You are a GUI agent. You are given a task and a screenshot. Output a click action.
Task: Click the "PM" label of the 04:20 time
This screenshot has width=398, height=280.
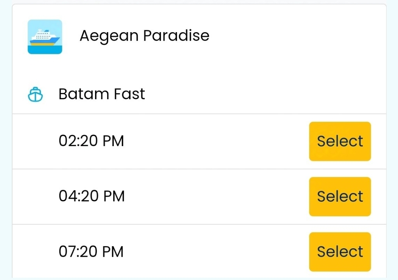point(114,196)
